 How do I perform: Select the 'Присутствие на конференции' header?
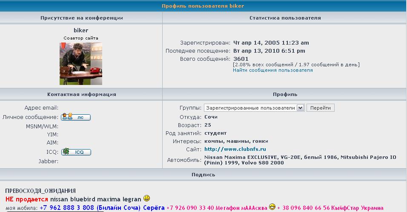pyautogui.click(x=82, y=18)
